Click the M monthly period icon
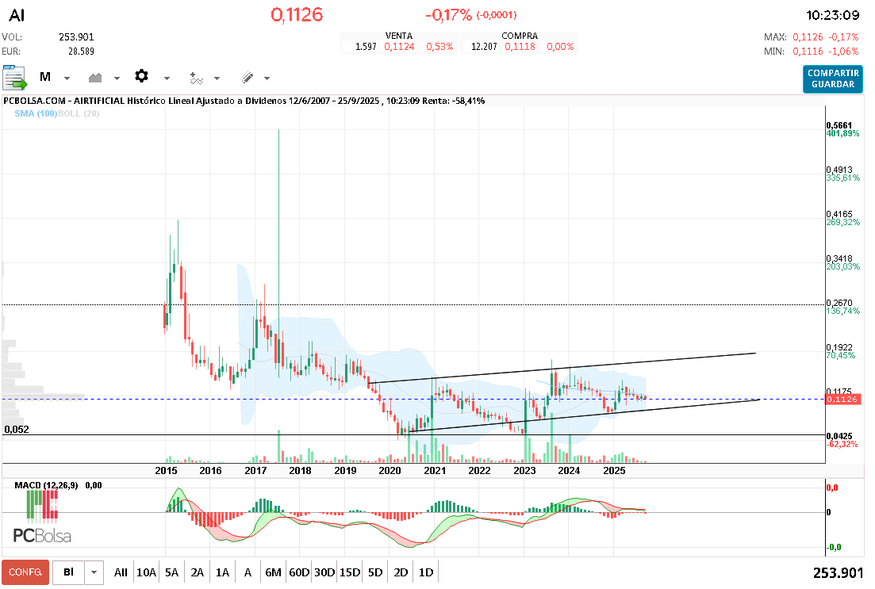Image resolution: width=875 pixels, height=589 pixels. tap(45, 78)
